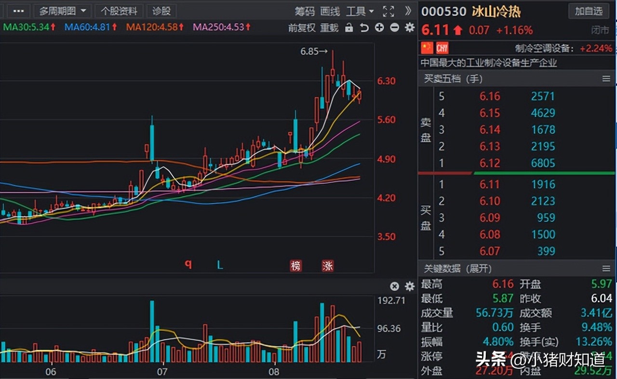Zoom in on the chart with plus icon
Image resolution: width=617 pixels, height=379 pixels.
click(379, 28)
